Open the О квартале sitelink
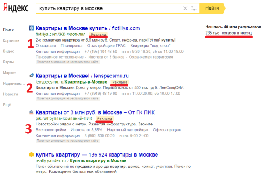Screen dimensions: 263x174 (x=46, y=45)
